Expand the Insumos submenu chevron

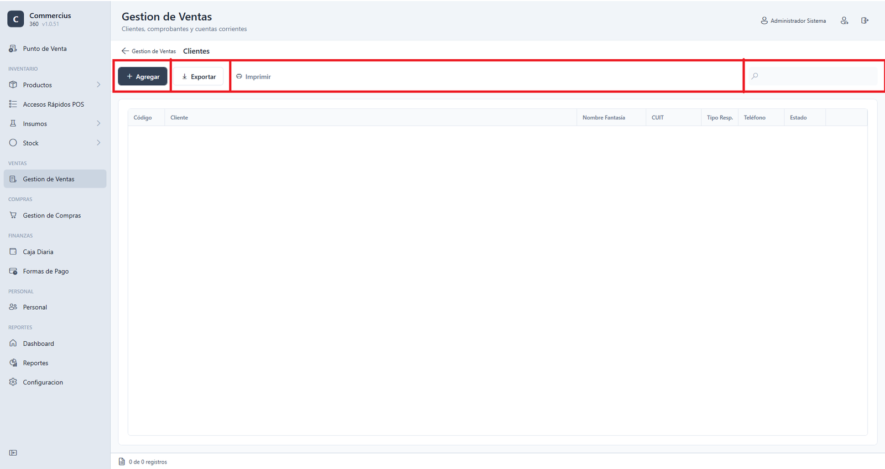point(98,123)
